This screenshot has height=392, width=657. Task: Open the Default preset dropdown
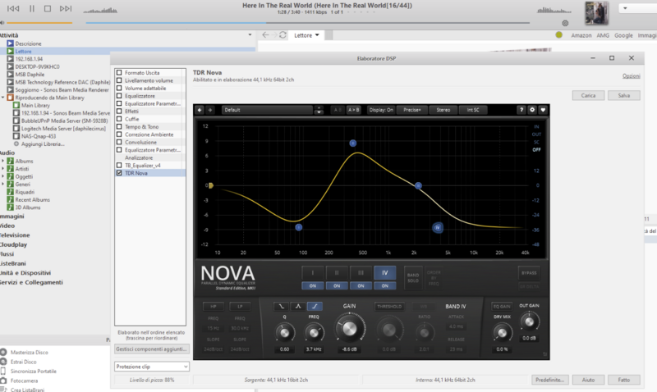click(273, 109)
